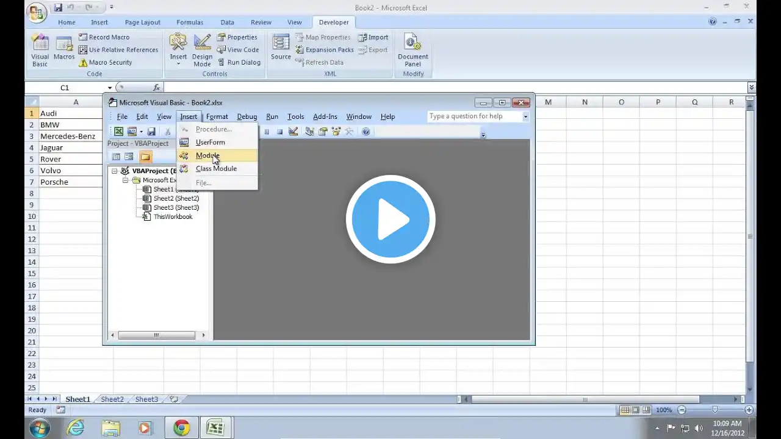Open Macro Security settings

click(x=105, y=62)
